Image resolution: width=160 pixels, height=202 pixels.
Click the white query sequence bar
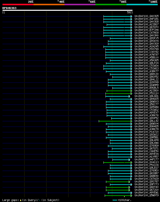(67, 10)
